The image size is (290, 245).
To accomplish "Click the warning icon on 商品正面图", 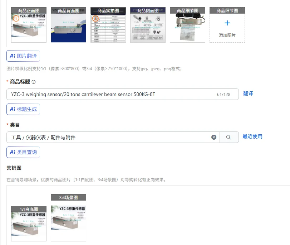I will [x=16, y=18].
